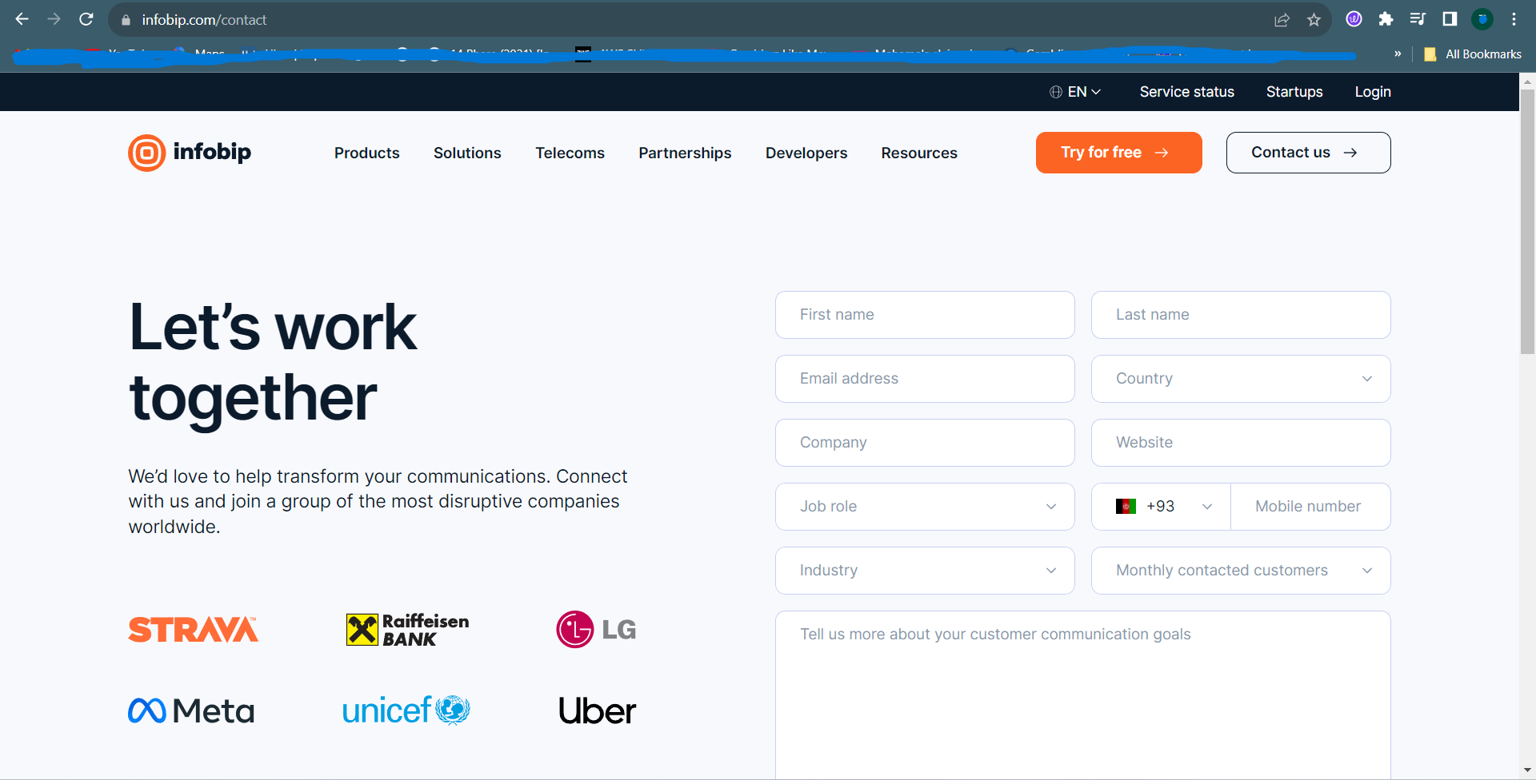Open the All Bookmarks folder
The width and height of the screenshot is (1536, 780).
tap(1473, 54)
